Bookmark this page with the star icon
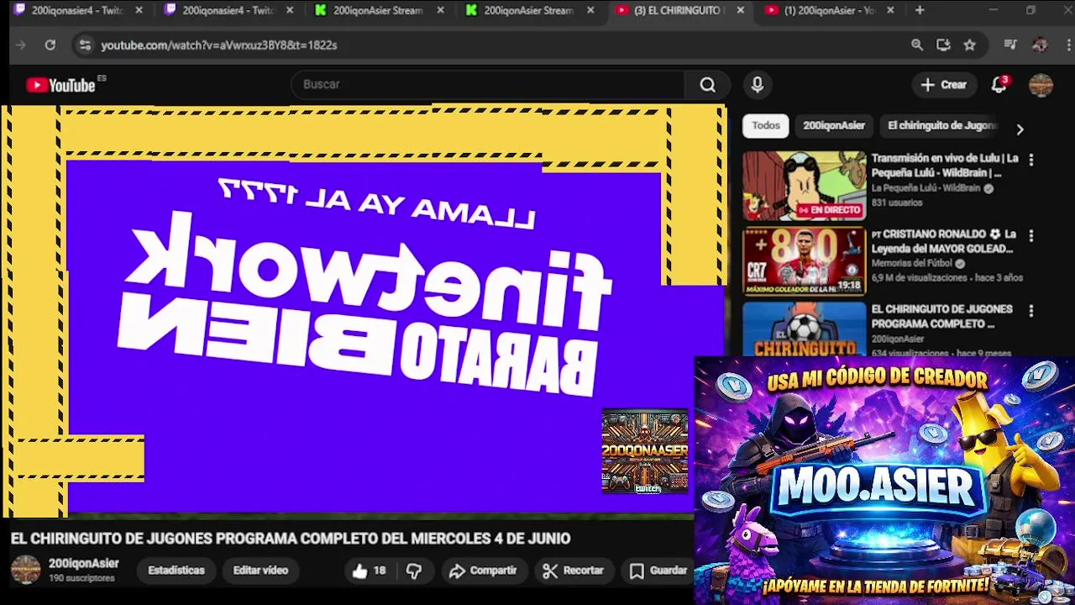The width and height of the screenshot is (1075, 605). pyautogui.click(x=970, y=45)
